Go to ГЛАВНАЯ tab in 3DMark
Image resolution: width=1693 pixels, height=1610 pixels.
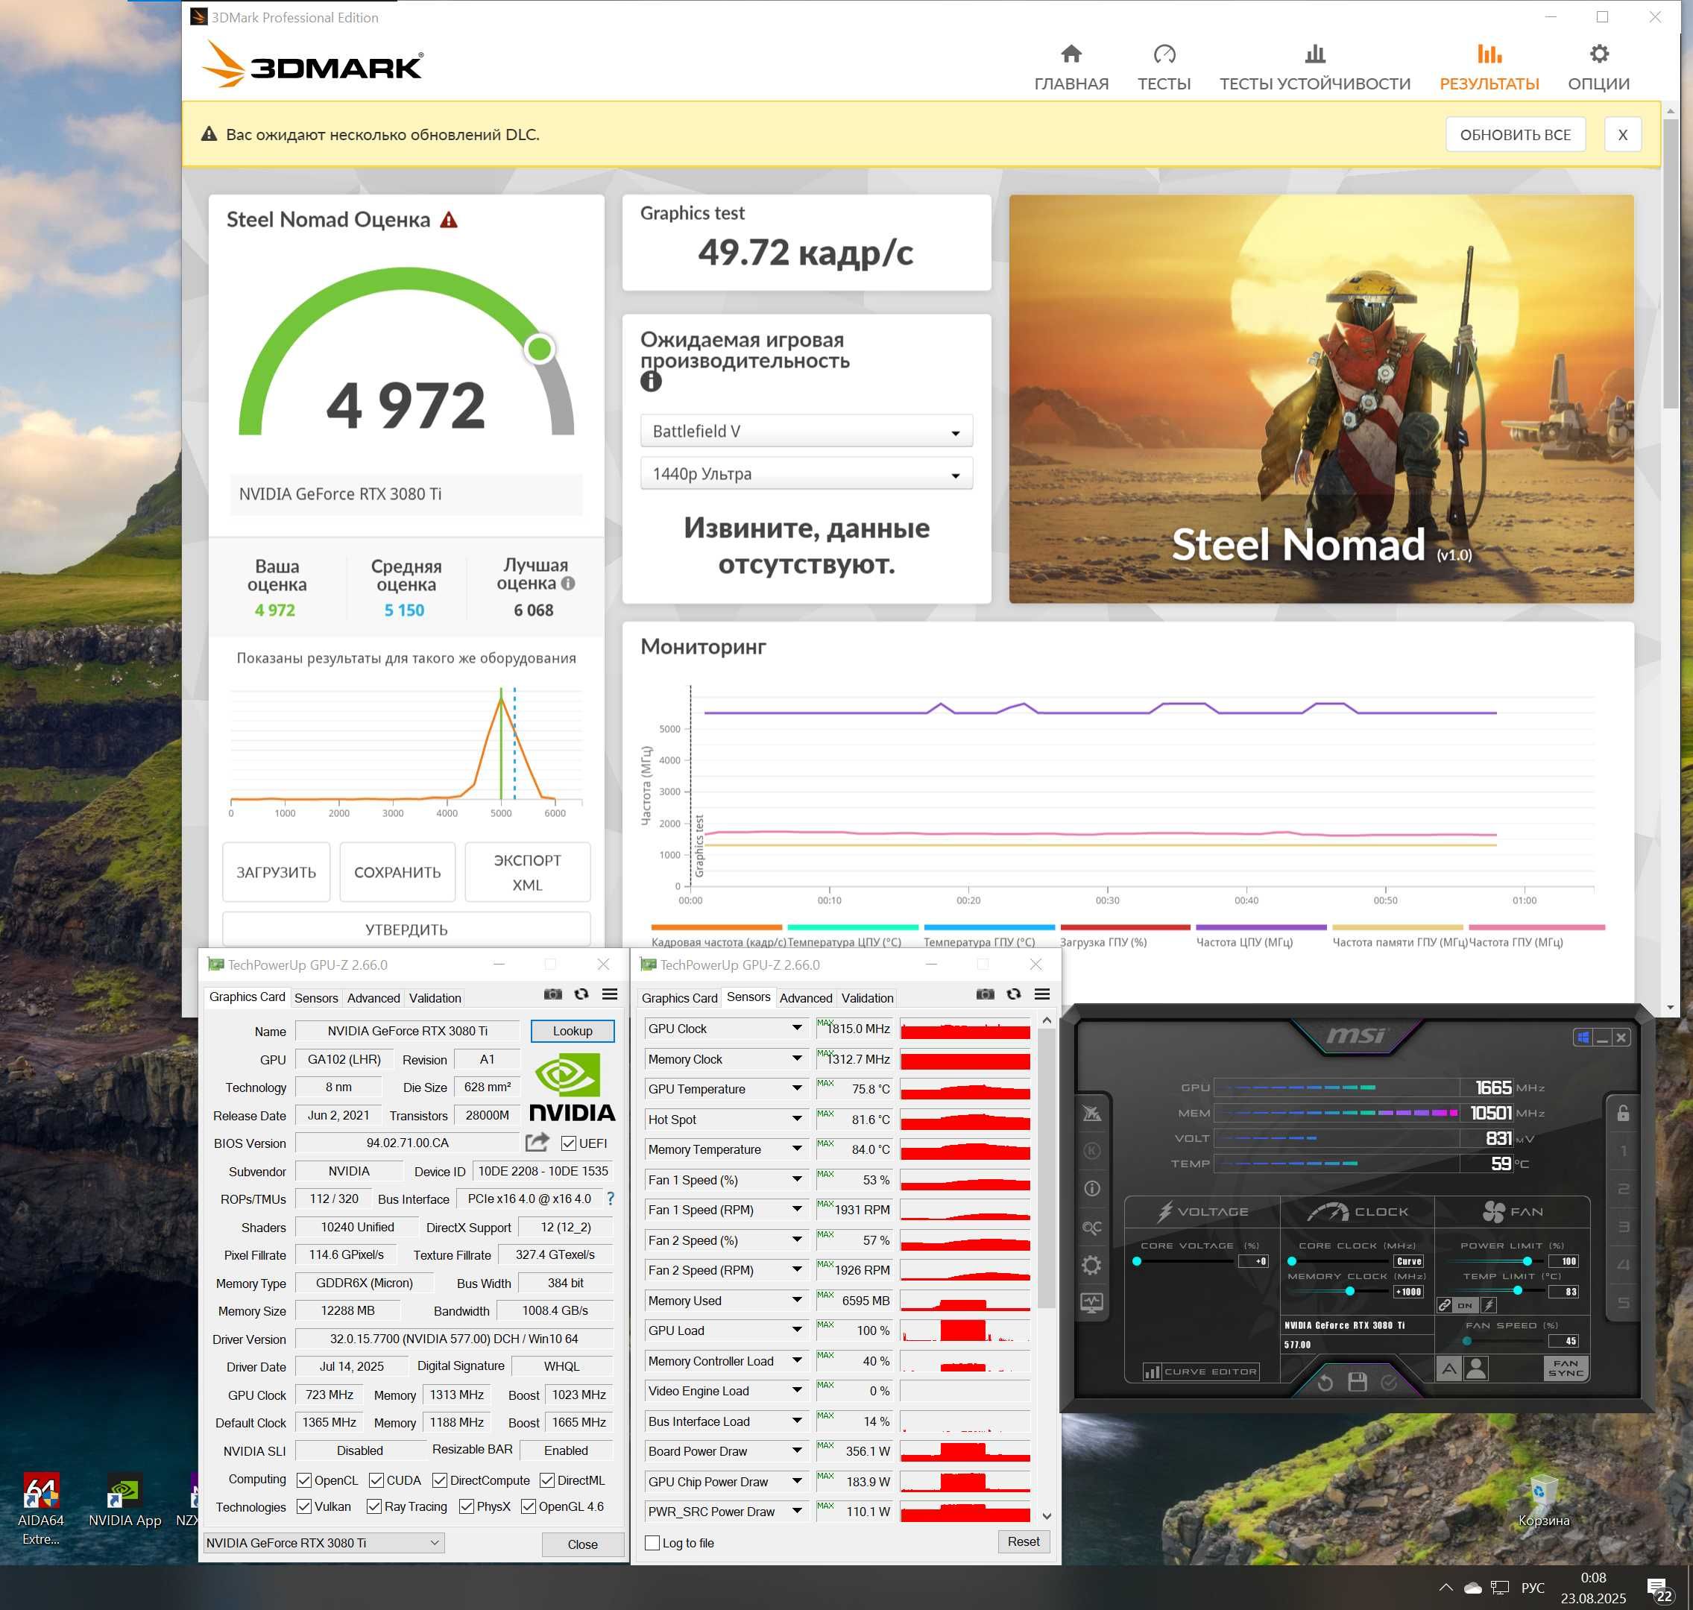pyautogui.click(x=1071, y=68)
